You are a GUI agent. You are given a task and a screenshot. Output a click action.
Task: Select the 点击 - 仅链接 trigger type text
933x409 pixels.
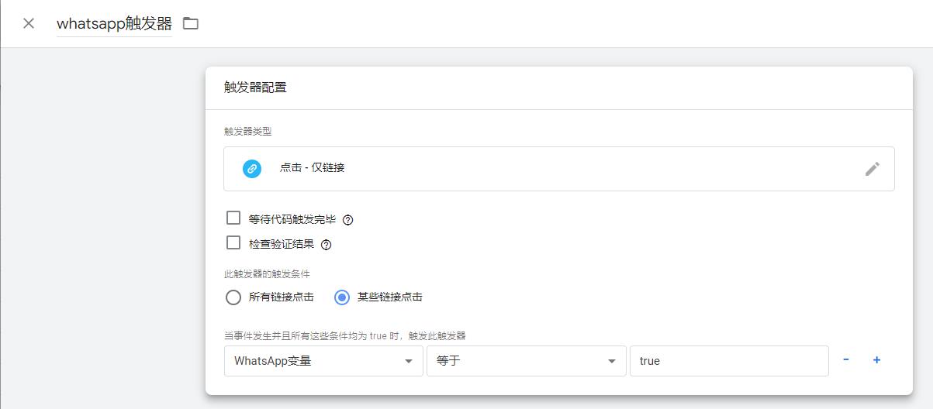click(x=312, y=168)
